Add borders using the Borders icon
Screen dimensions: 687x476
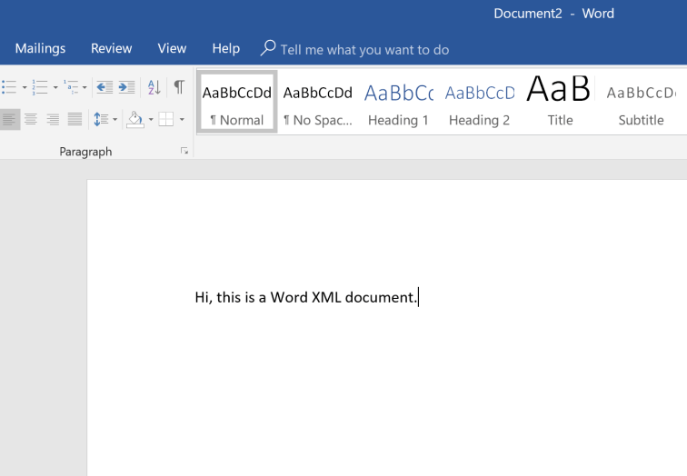pos(165,119)
